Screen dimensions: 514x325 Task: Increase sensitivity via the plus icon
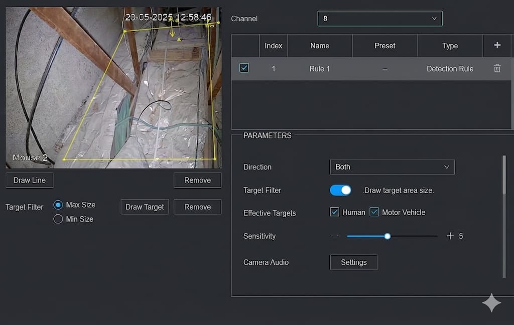[x=450, y=236]
